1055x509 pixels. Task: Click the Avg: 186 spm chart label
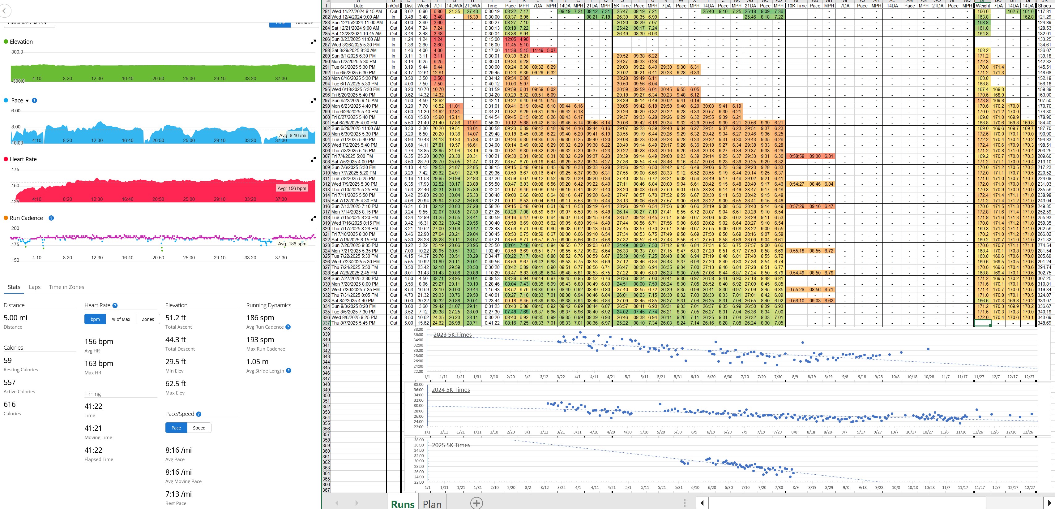click(292, 244)
